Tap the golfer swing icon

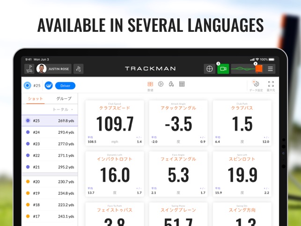click(78, 68)
